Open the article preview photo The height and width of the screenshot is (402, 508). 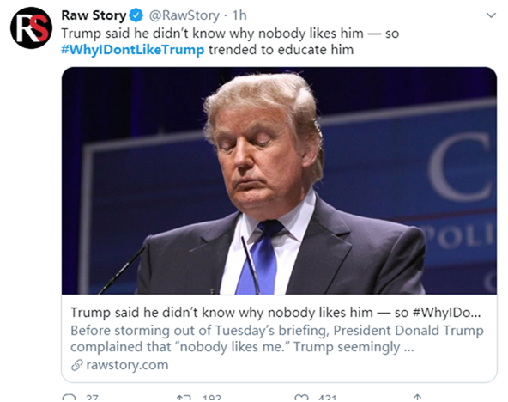click(279, 180)
